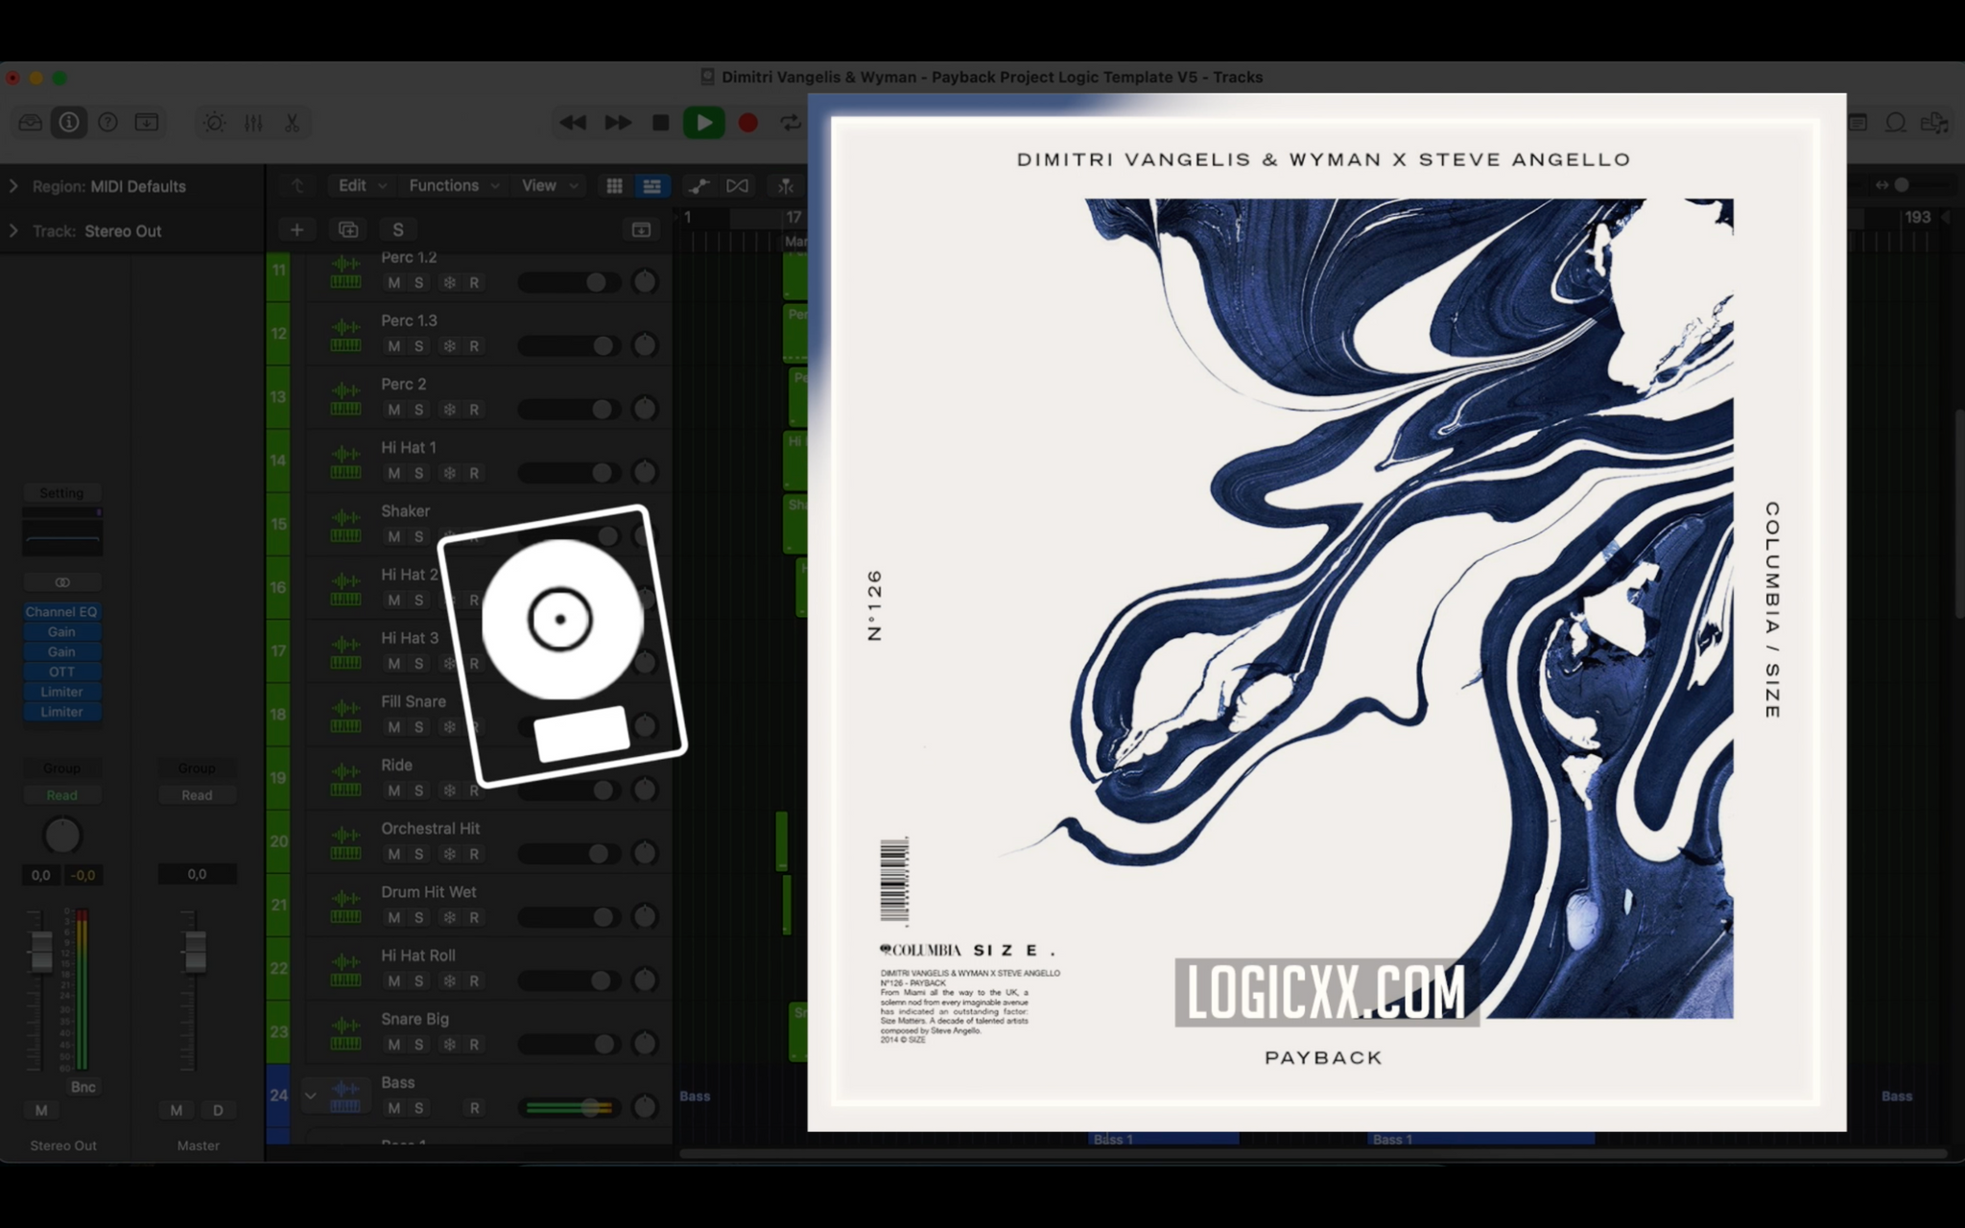The width and height of the screenshot is (1965, 1228).
Task: Start playback with green Play button
Action: (x=703, y=123)
